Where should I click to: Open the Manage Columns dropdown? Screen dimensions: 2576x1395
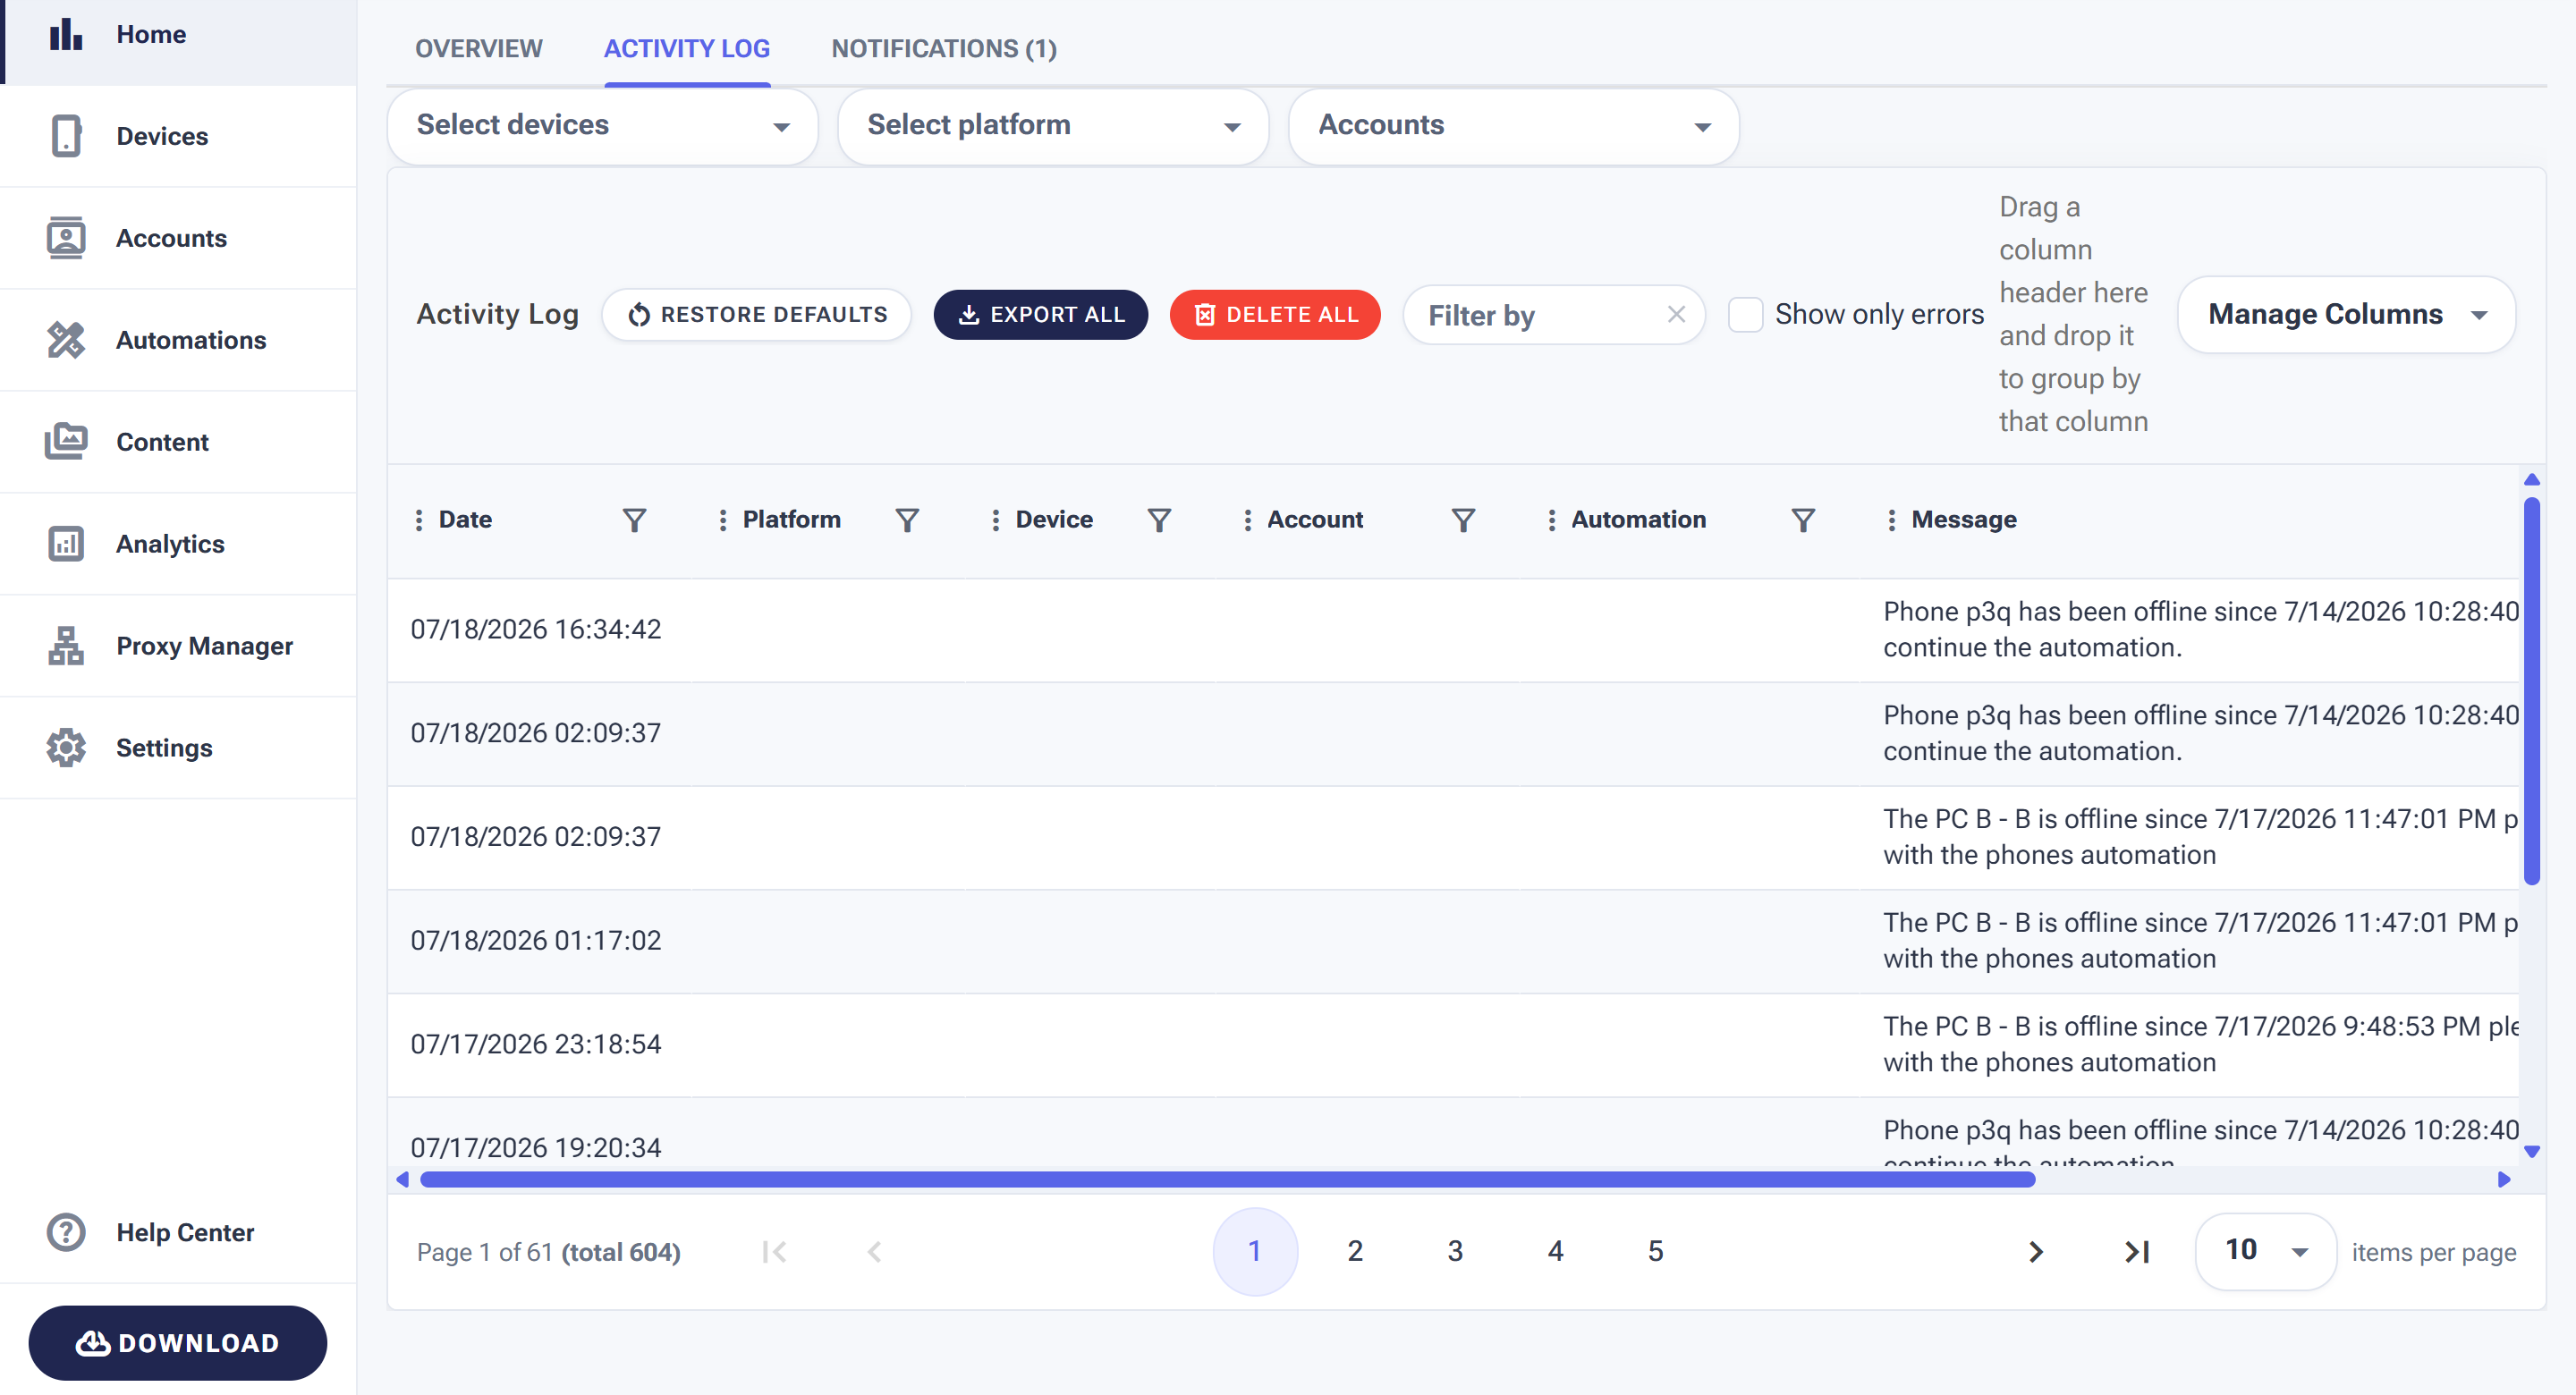click(2346, 314)
